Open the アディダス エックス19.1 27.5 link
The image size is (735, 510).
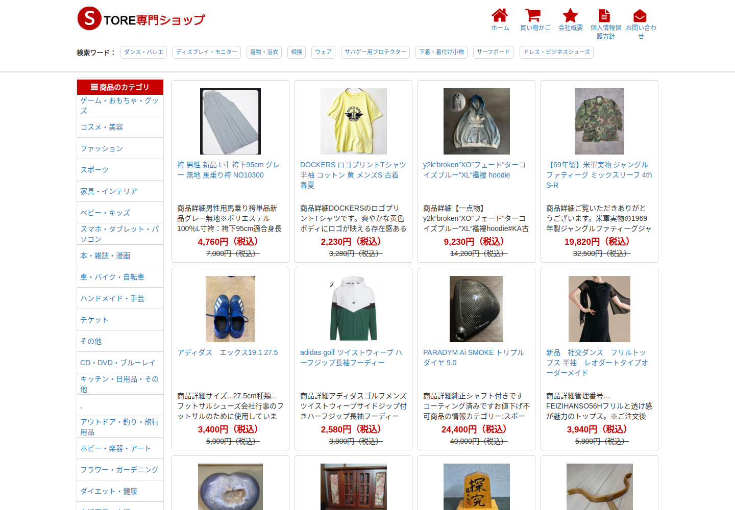228,352
